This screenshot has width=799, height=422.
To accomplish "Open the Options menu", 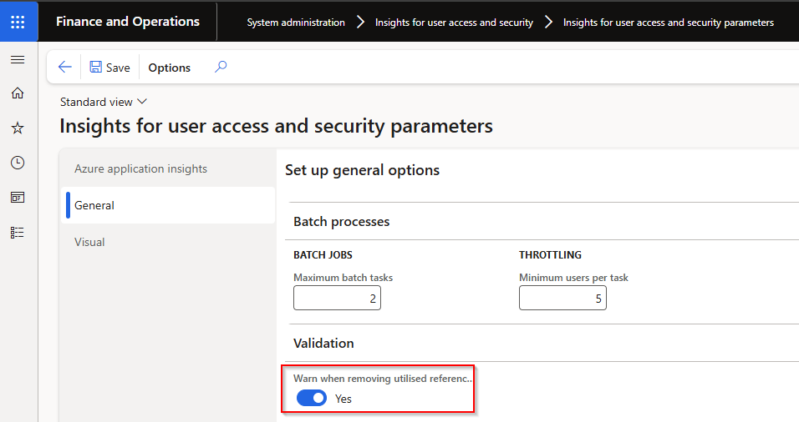I will coord(170,68).
